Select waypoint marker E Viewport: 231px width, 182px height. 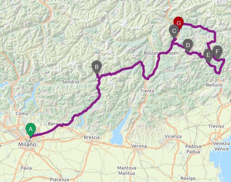coord(208,55)
